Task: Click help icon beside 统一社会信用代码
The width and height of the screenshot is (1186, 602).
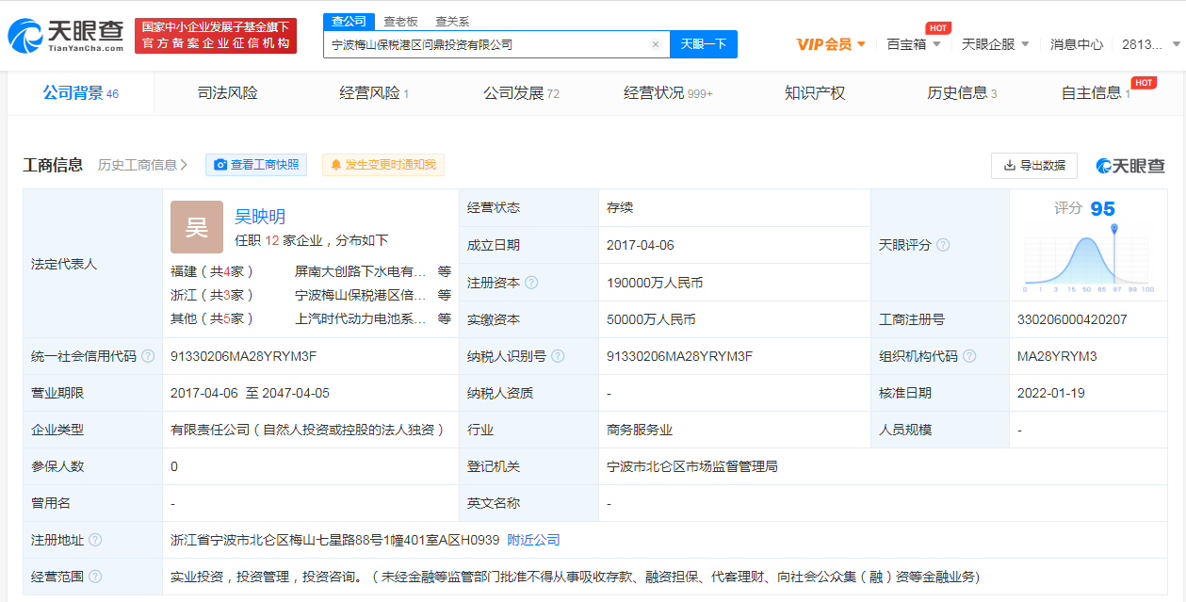Action: click(x=147, y=356)
